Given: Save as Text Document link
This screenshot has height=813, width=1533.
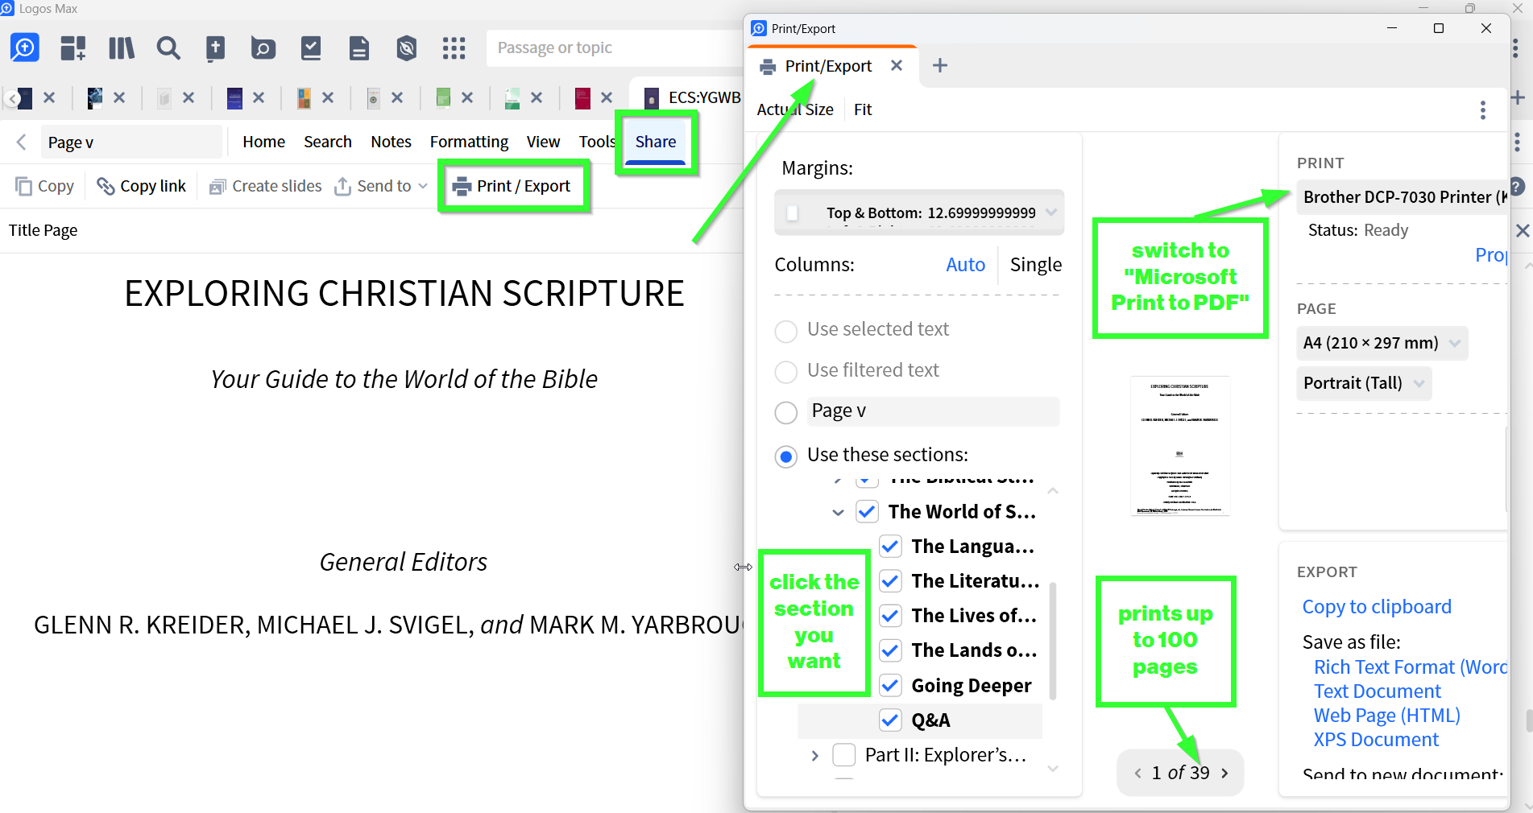Looking at the screenshot, I should click(x=1378, y=691).
